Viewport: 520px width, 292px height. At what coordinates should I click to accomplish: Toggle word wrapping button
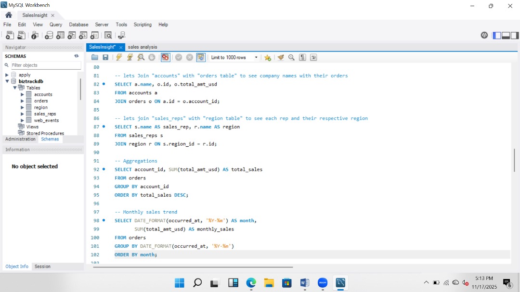point(313,57)
